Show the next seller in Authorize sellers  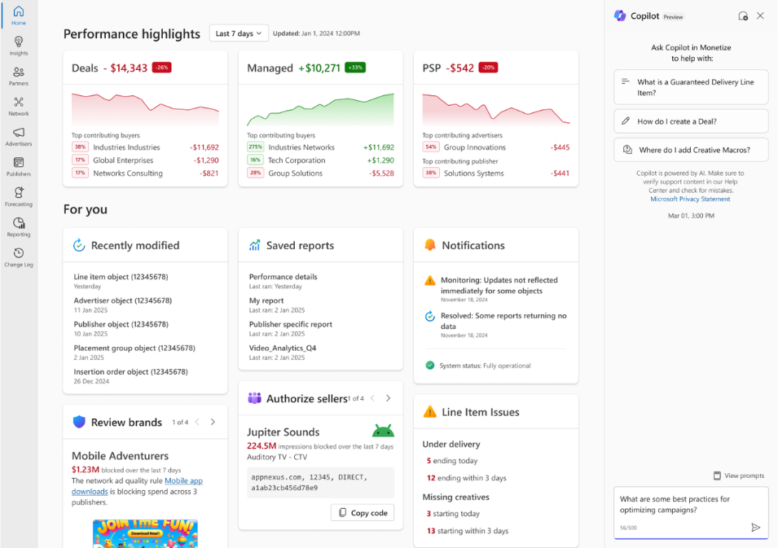[388, 398]
